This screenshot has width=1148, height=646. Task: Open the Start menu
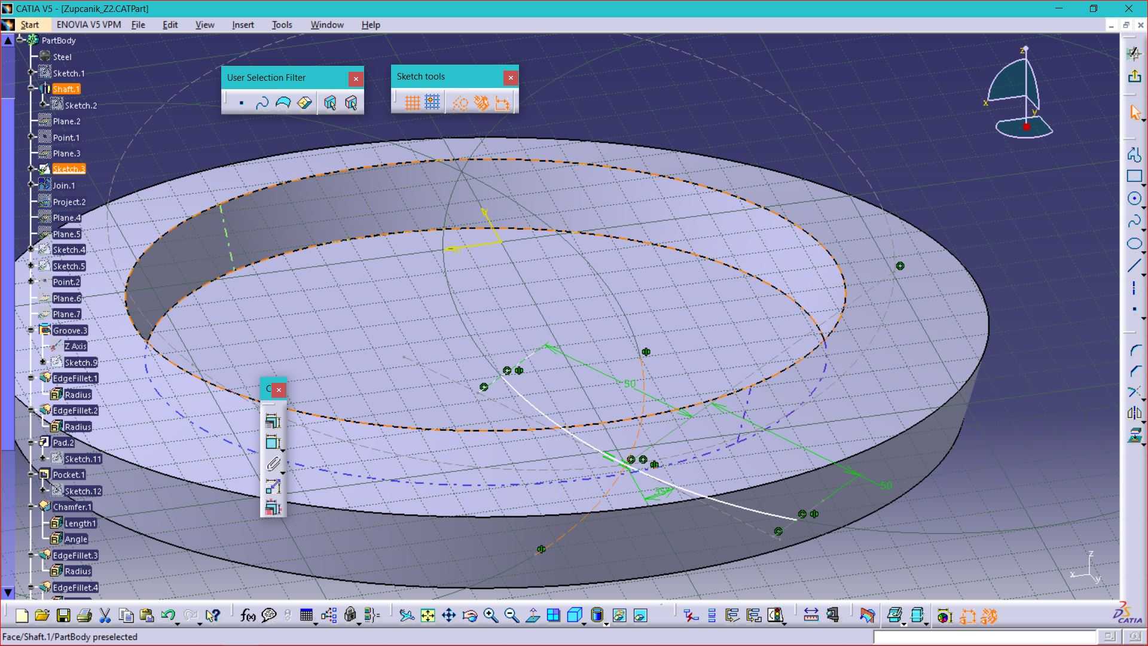(29, 25)
